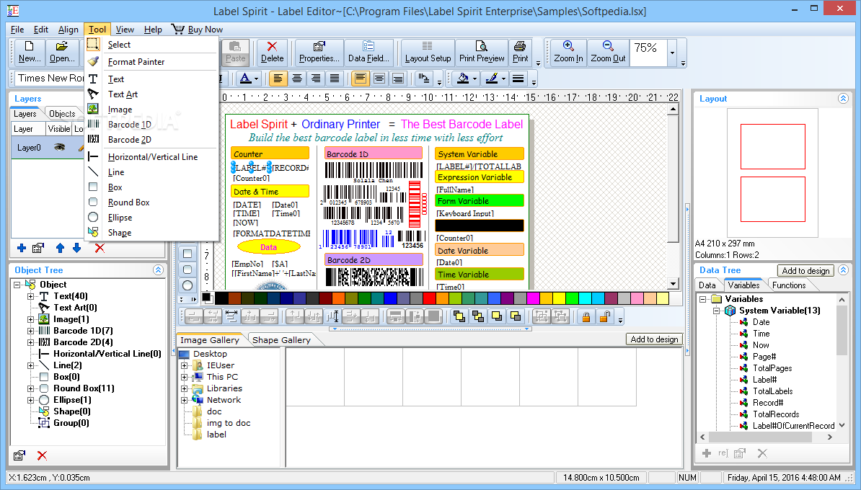Collapse the Layout panel chevron

(x=843, y=98)
